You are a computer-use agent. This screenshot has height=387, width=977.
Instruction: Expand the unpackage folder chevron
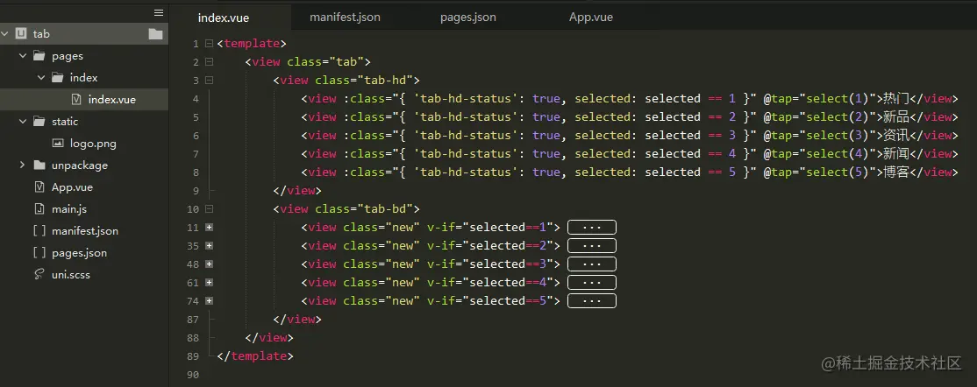tap(23, 165)
